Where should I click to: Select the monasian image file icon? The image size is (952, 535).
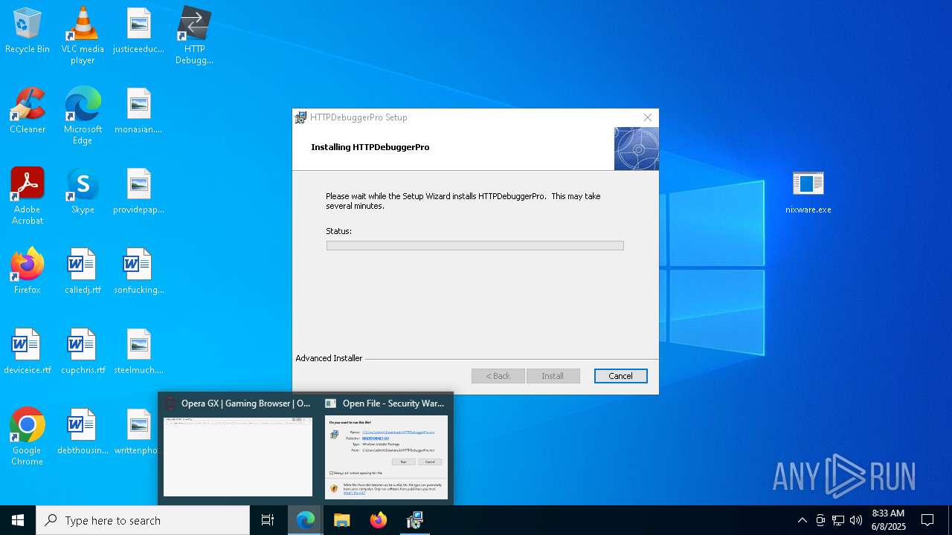(x=138, y=111)
